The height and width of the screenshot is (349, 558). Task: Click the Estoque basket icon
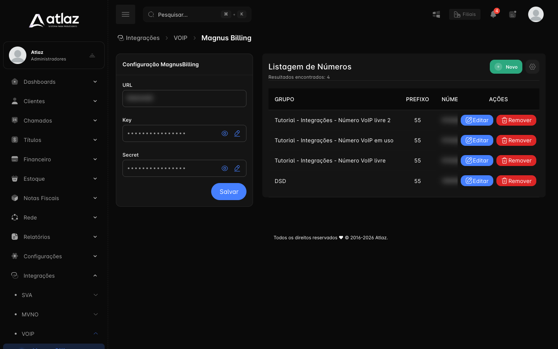point(15,179)
